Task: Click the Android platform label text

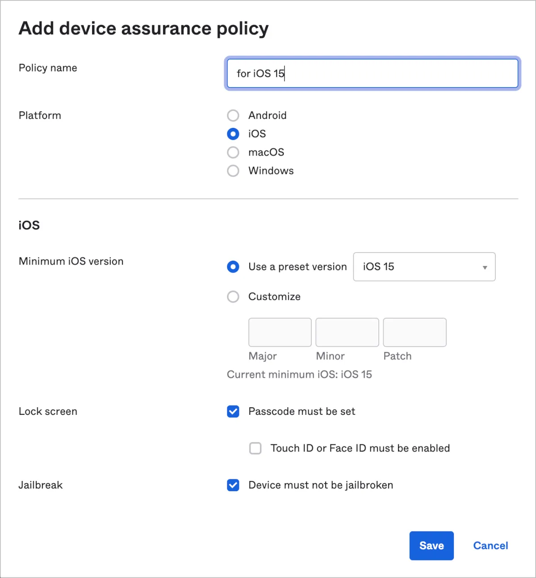Action: tap(267, 116)
